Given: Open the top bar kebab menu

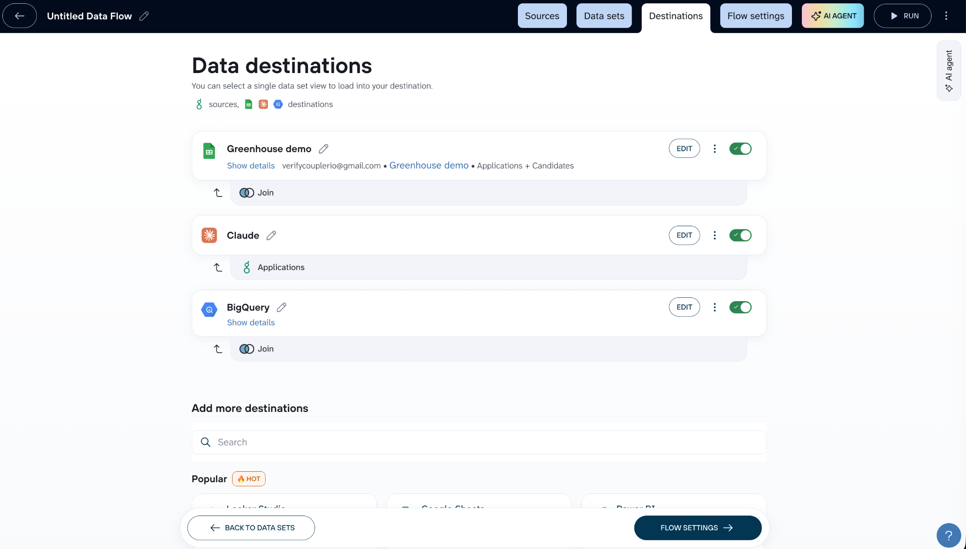Looking at the screenshot, I should pyautogui.click(x=946, y=16).
